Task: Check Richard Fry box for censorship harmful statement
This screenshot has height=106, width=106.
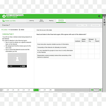Action: point(91,47)
